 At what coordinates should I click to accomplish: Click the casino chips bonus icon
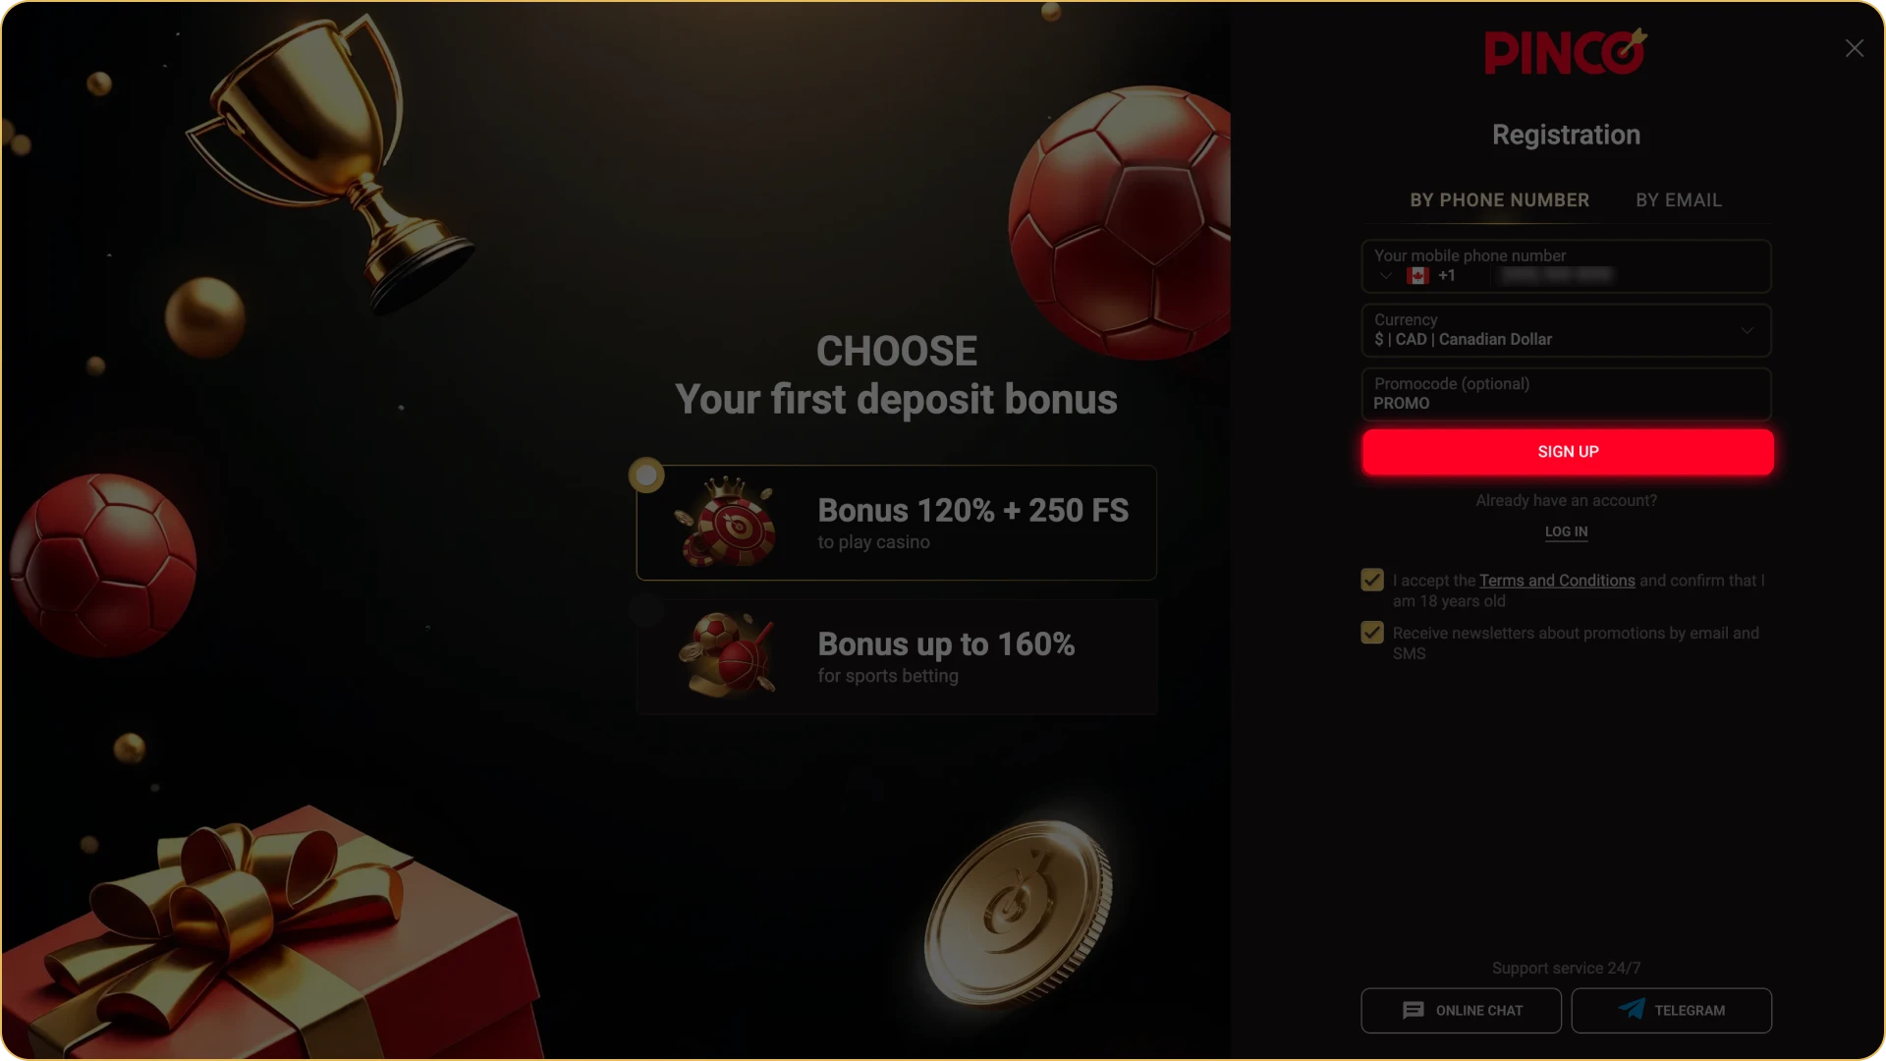728,523
